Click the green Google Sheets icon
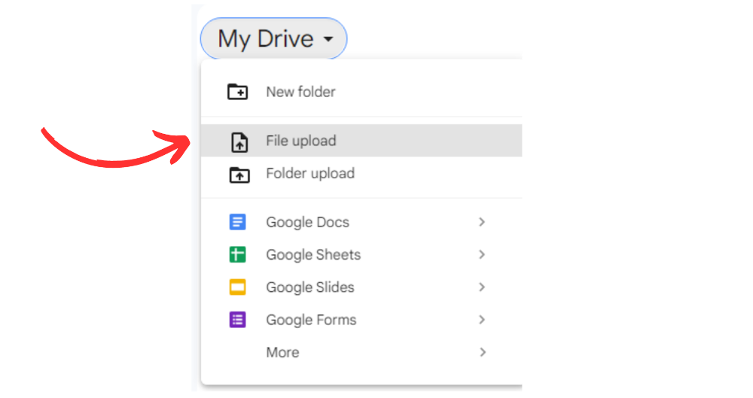753x398 pixels. point(238,254)
